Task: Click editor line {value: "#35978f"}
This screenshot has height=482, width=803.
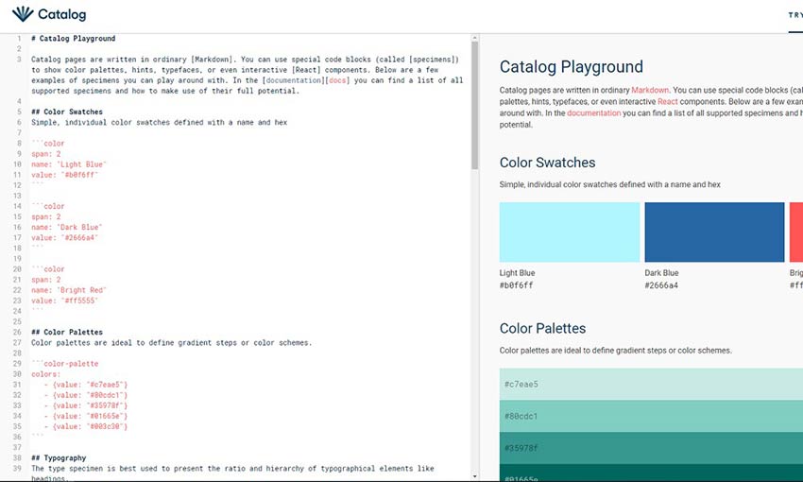Action: (x=86, y=405)
